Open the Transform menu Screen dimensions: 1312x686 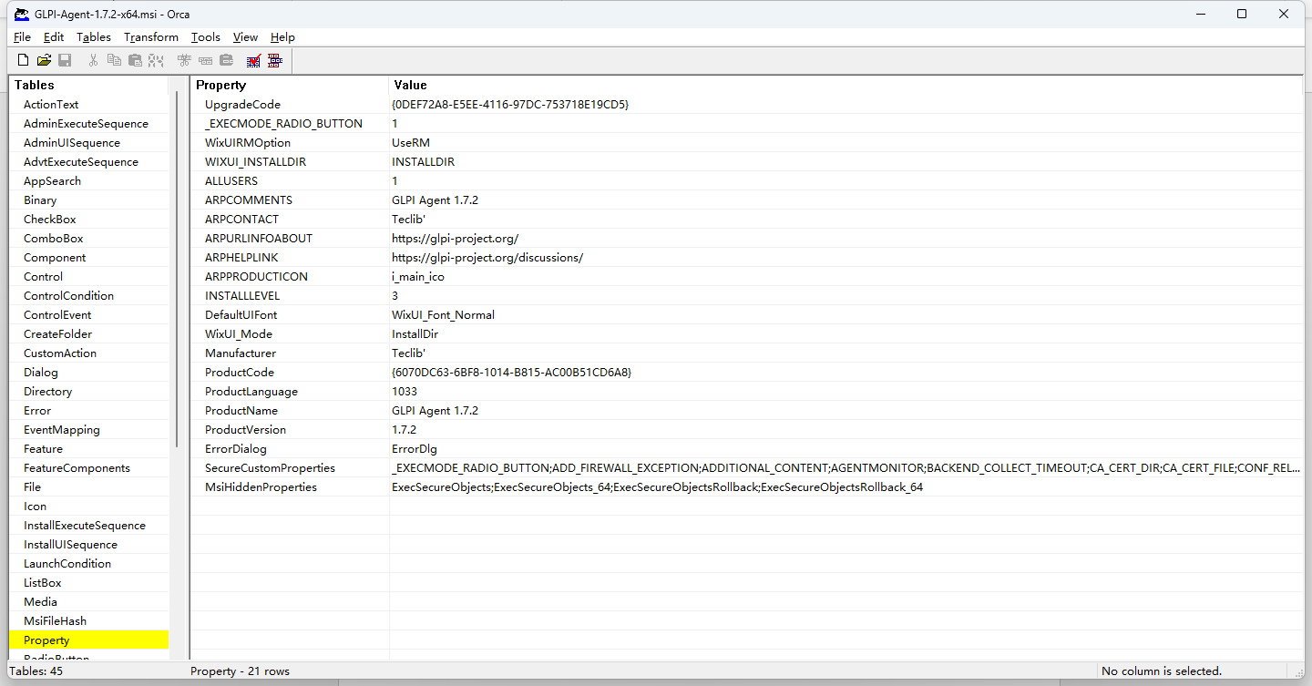coord(151,37)
